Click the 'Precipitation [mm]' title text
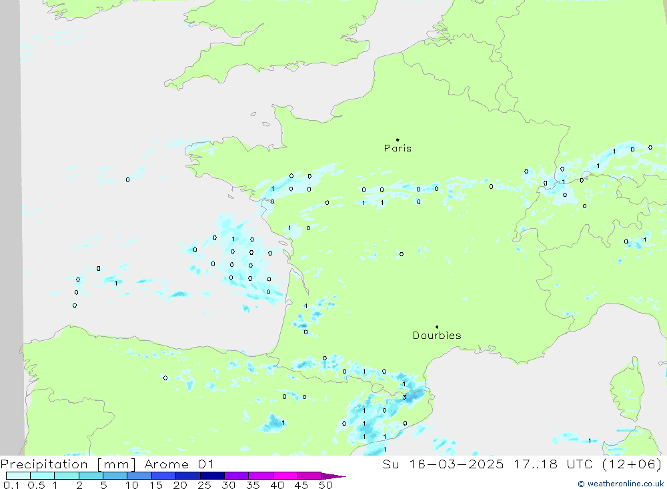 68,464
